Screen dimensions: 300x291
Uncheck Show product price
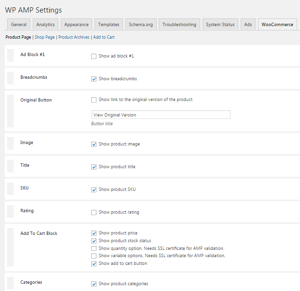coord(94,233)
